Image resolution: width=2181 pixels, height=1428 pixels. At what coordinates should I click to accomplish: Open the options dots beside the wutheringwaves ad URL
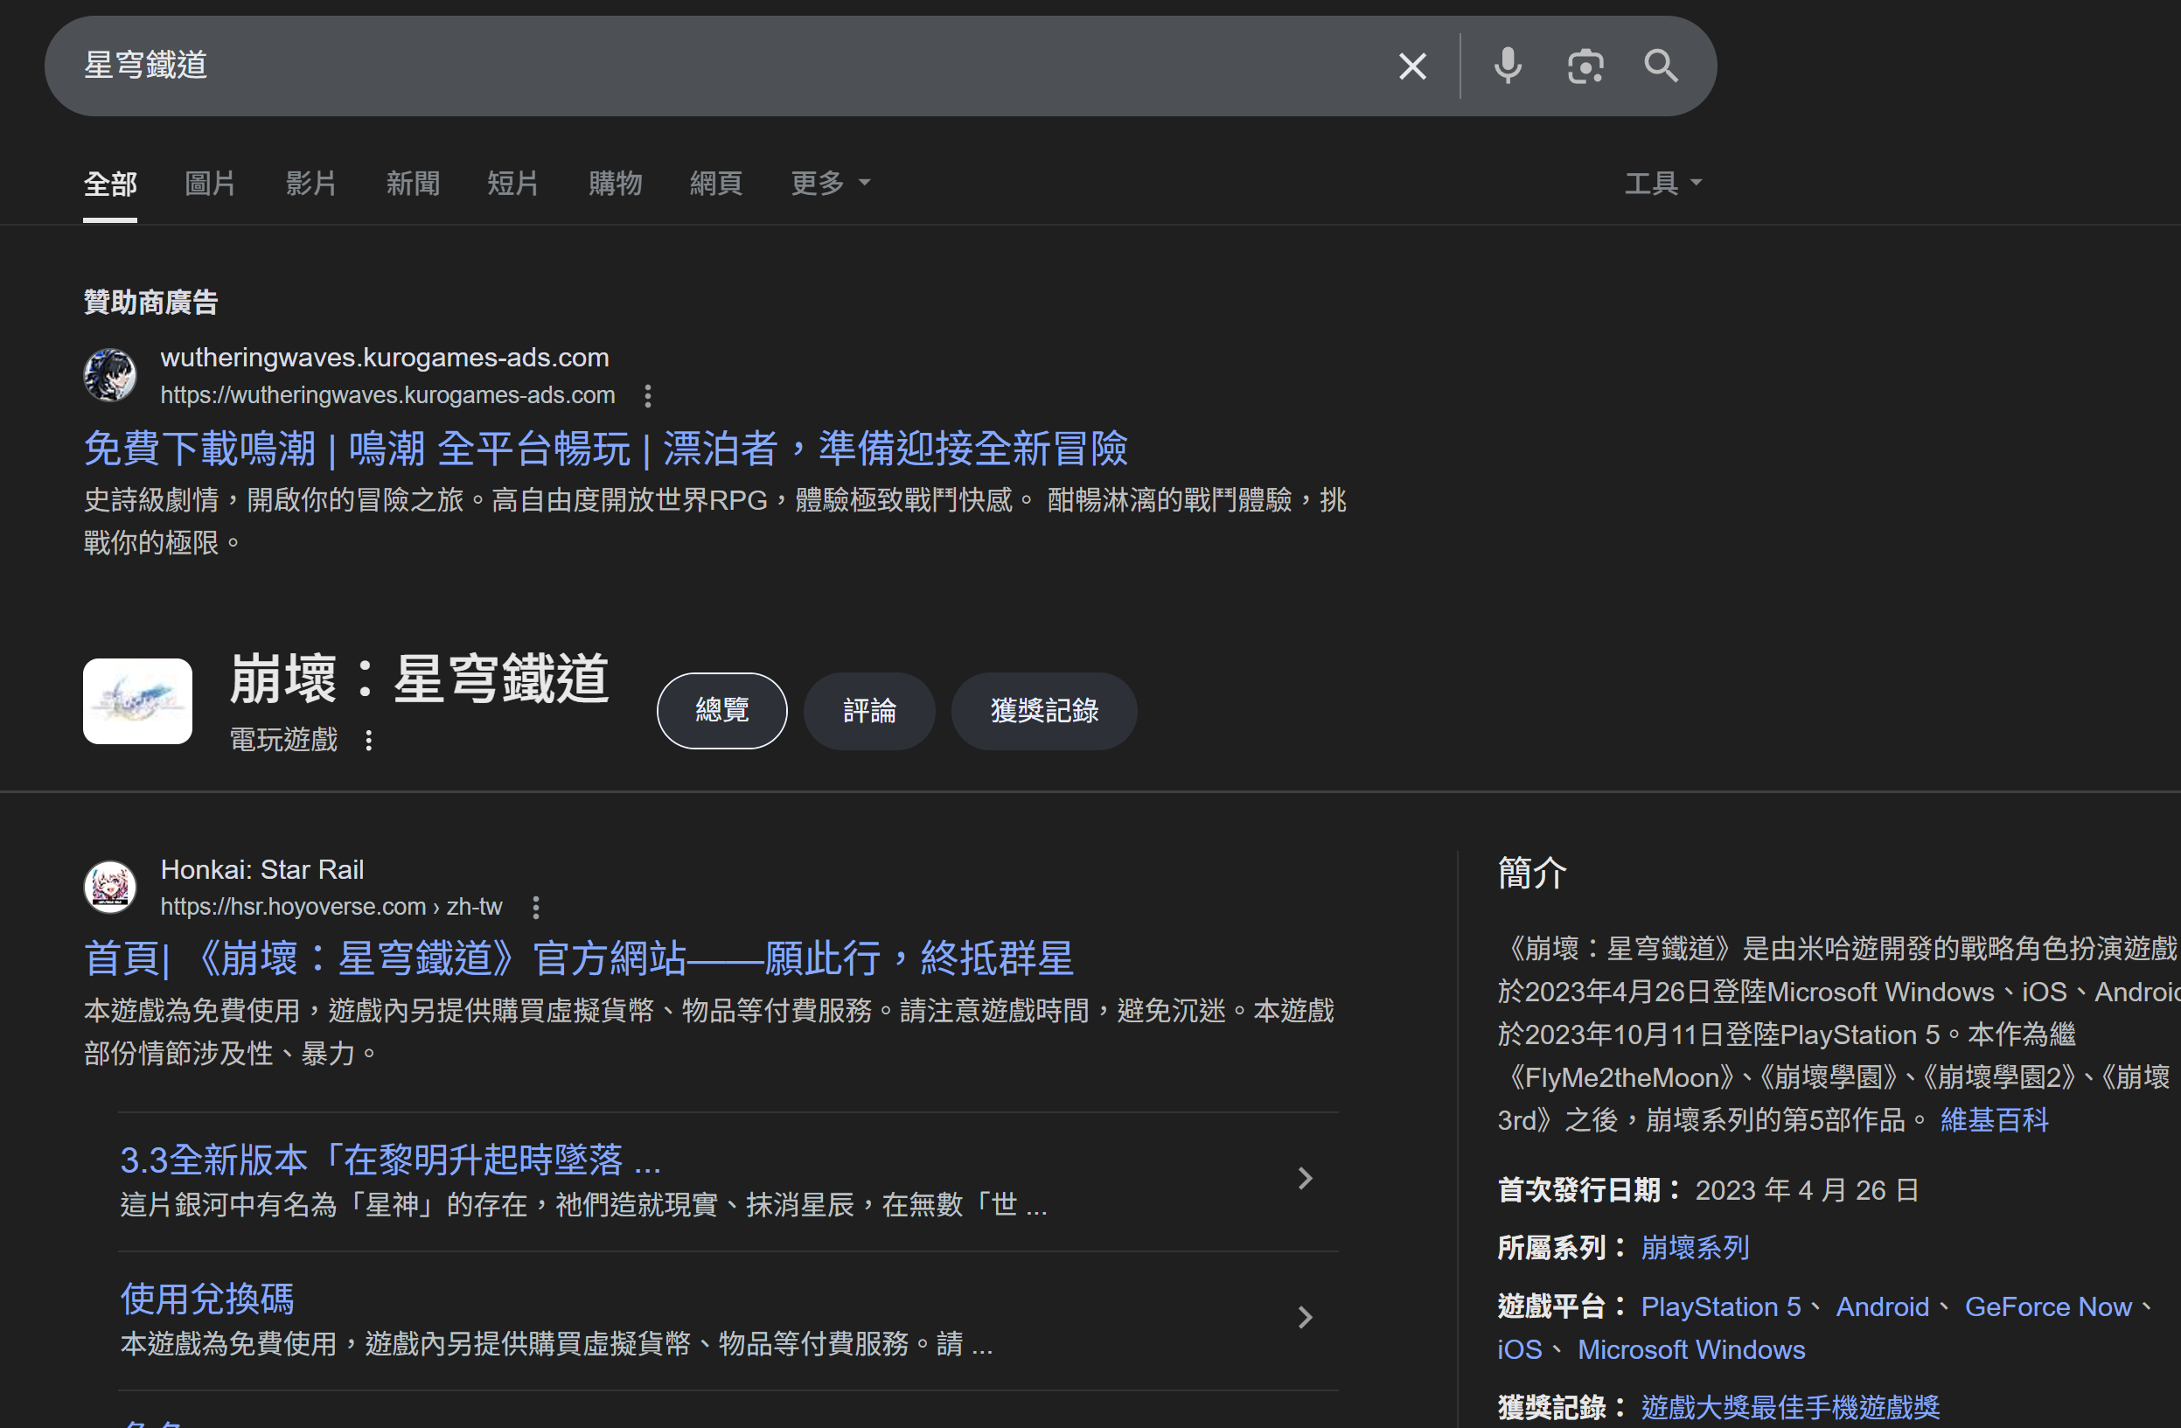click(x=648, y=396)
